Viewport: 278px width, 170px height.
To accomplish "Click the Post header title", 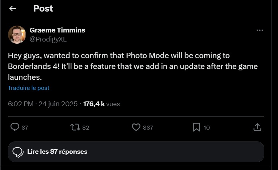I will pyautogui.click(x=43, y=8).
